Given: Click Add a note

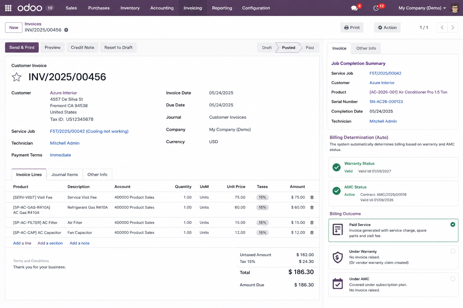Looking at the screenshot, I should (x=80, y=243).
